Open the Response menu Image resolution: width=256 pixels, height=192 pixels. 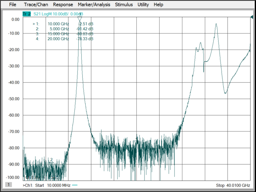coord(63,4)
